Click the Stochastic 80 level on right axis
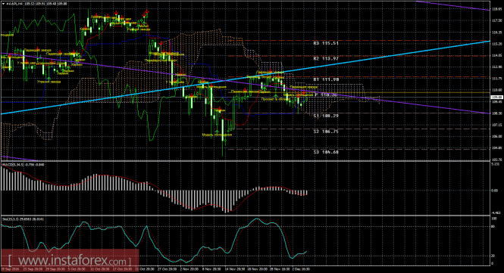The width and height of the screenshot is (504, 273). [x=493, y=226]
